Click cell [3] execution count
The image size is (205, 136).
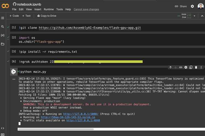pos(14,51)
